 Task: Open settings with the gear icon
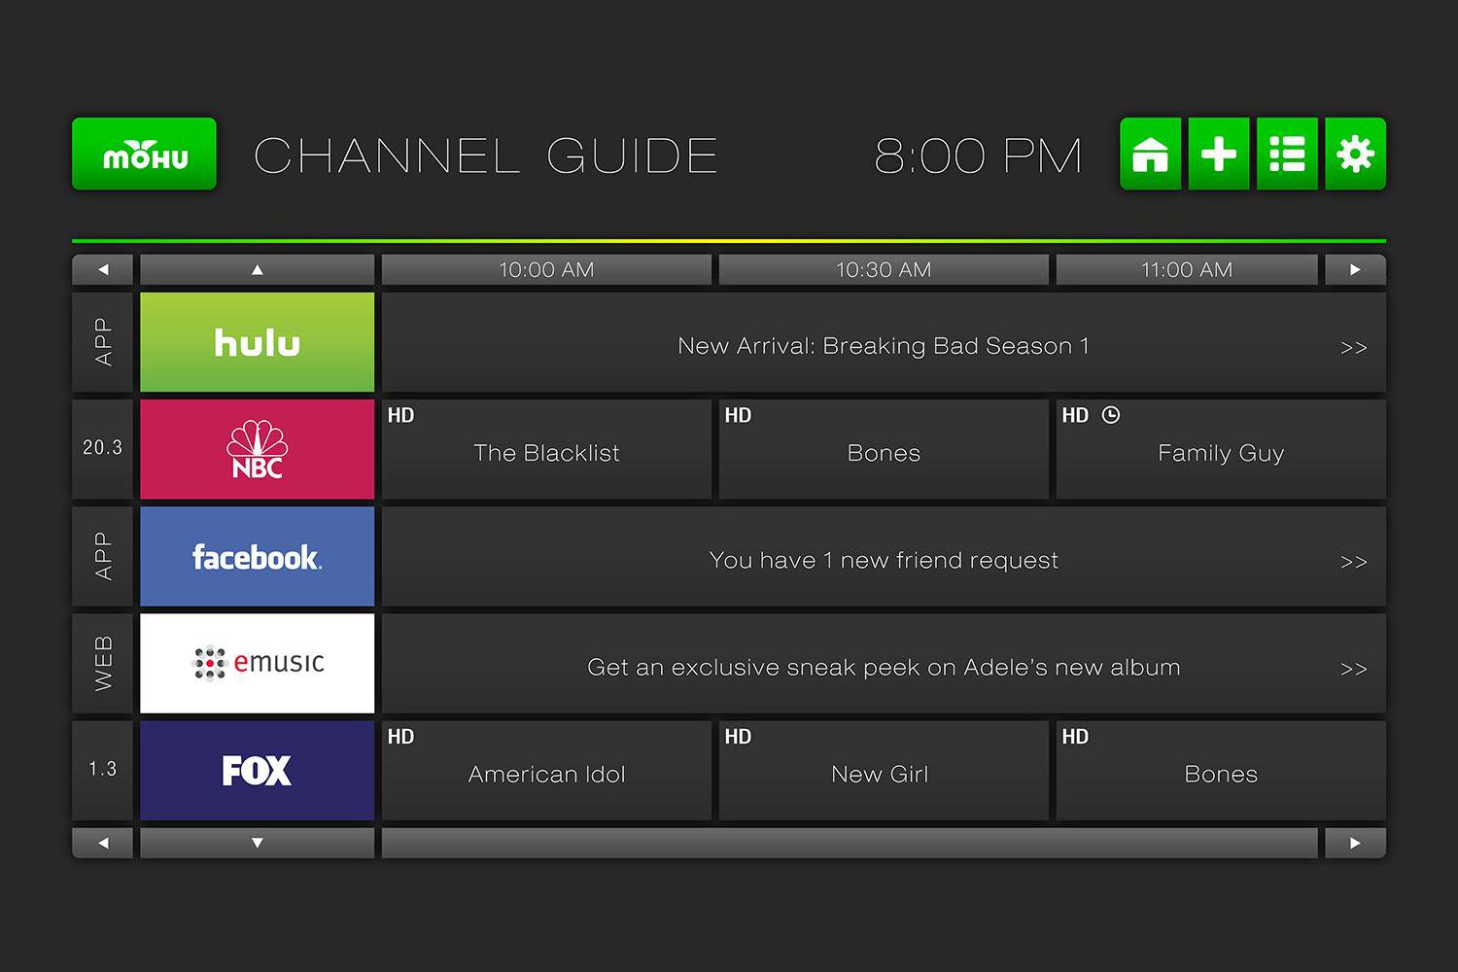1356,154
